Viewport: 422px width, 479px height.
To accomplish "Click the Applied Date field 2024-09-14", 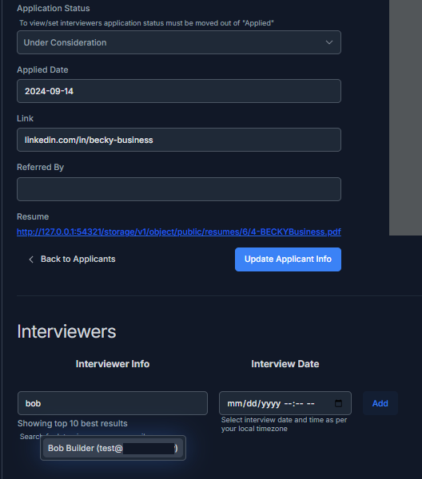I will (x=179, y=91).
